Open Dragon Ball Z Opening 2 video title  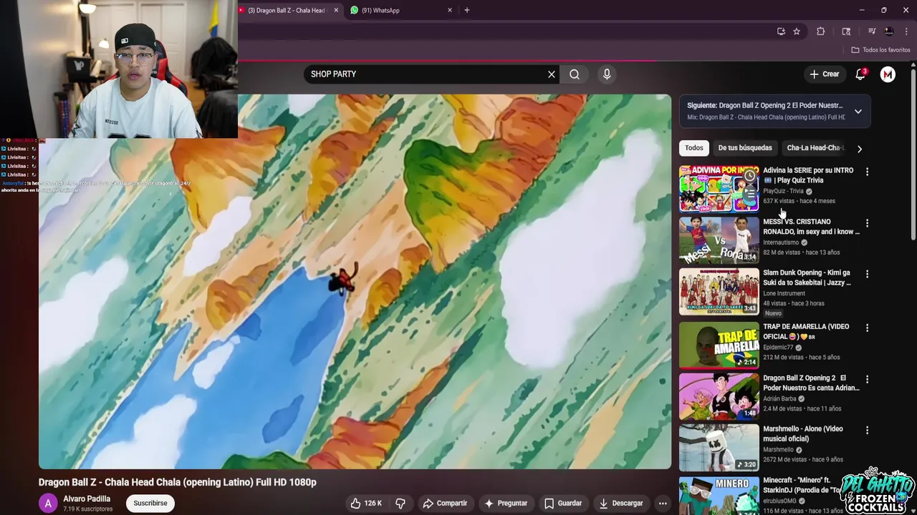point(811,383)
